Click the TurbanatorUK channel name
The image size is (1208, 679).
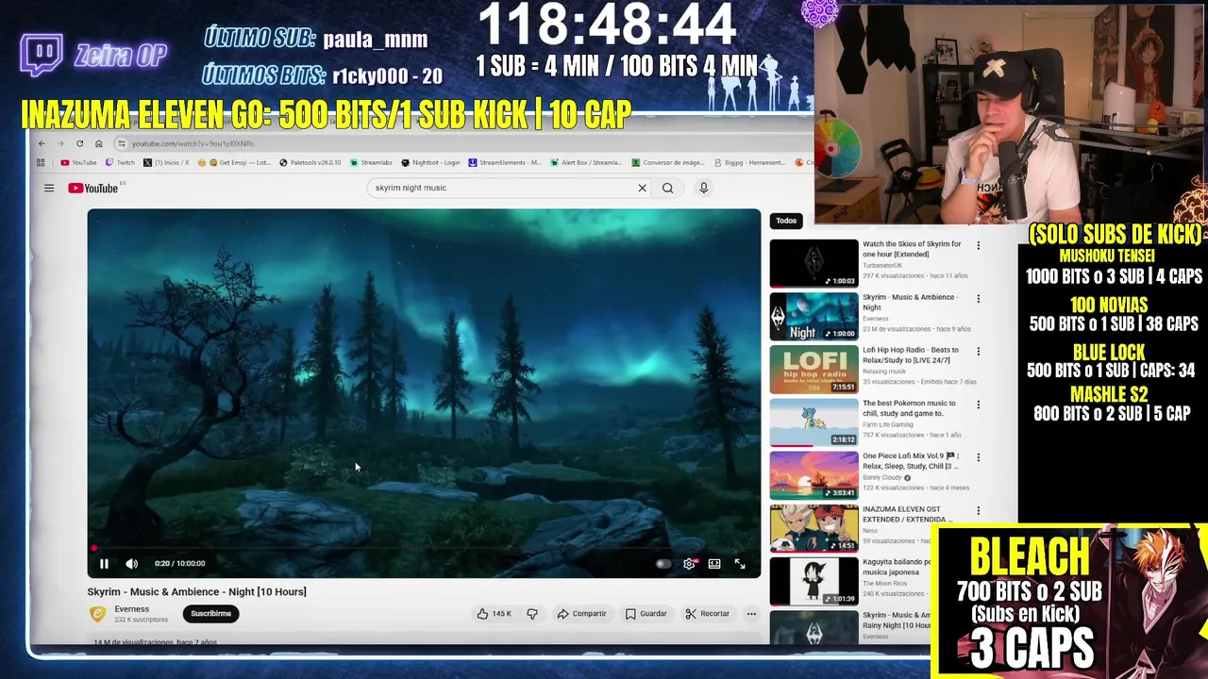pos(883,266)
